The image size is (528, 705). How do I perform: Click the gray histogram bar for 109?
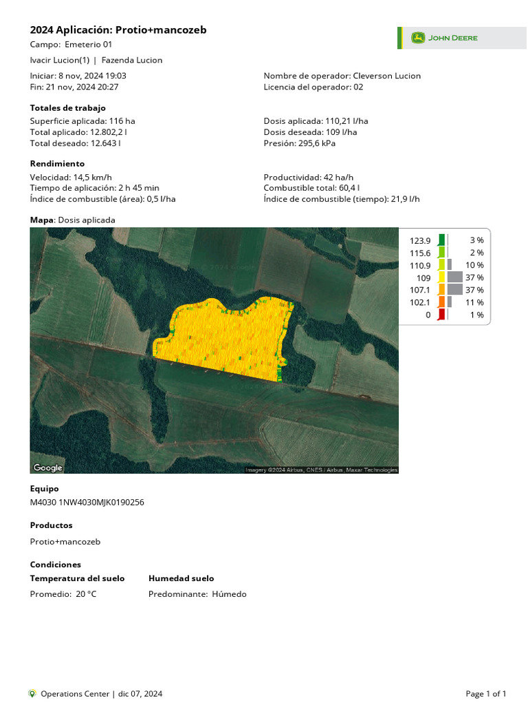[x=455, y=277]
